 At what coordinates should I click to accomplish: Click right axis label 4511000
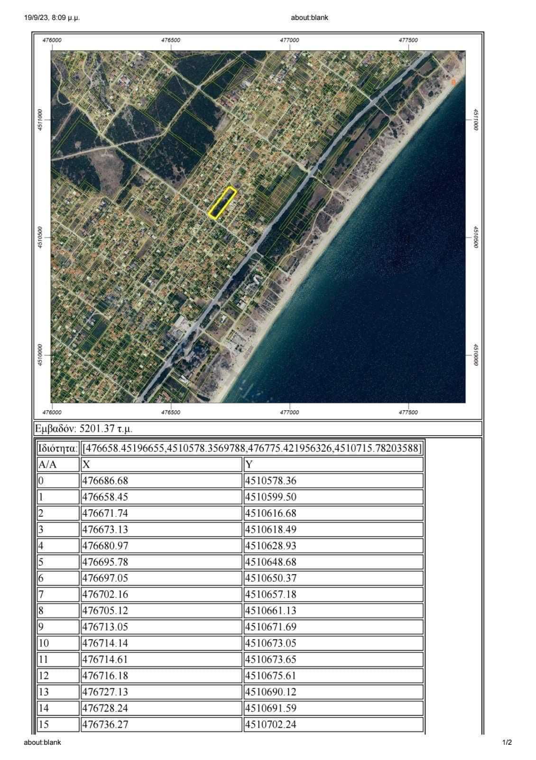click(476, 120)
